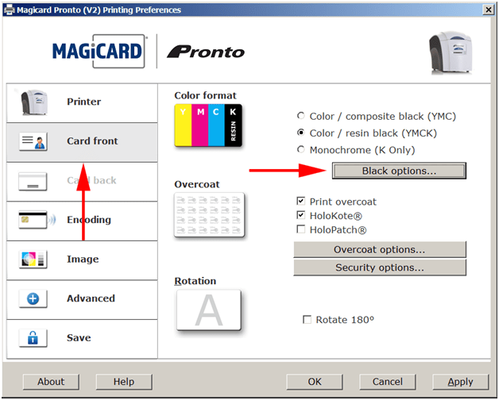This screenshot has height=400, width=499.
Task: Click the Pronto brand logo text
Action: pos(206,52)
